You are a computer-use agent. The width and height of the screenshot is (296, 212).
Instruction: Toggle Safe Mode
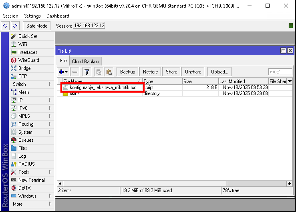[x=37, y=26]
